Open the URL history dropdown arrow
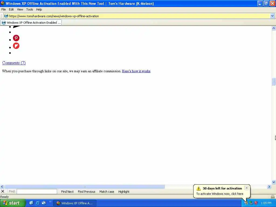The height and width of the screenshot is (207, 276). coord(272,16)
